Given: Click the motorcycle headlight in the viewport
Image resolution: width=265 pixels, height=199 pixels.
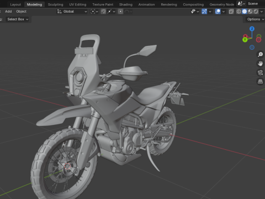Looking at the screenshot, I should (x=79, y=77).
